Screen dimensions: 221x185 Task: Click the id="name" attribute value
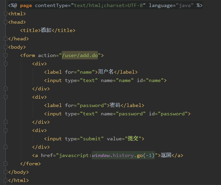pos(155,80)
